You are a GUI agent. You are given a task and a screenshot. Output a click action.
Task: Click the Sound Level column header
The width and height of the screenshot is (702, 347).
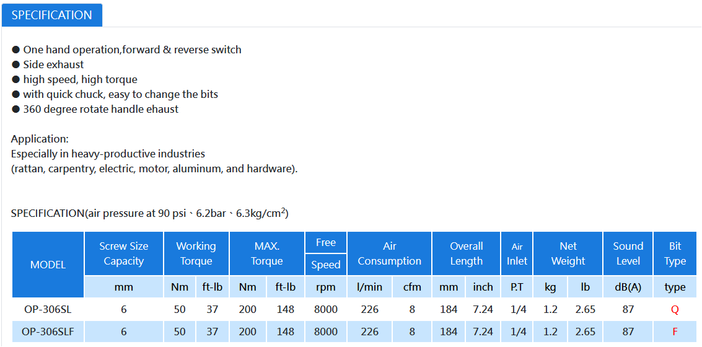pos(628,253)
